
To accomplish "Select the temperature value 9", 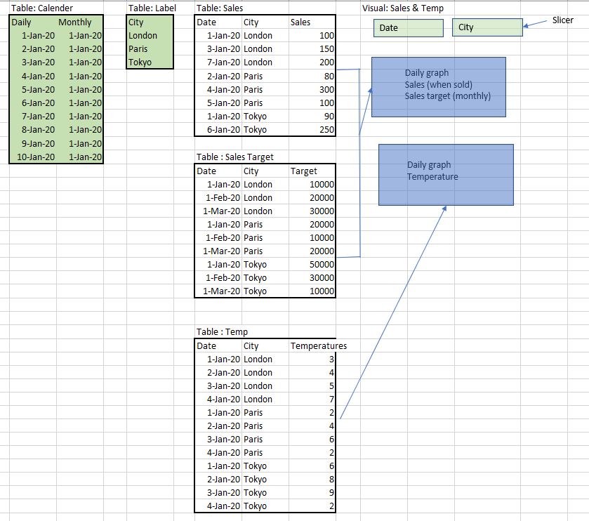I will tap(331, 492).
